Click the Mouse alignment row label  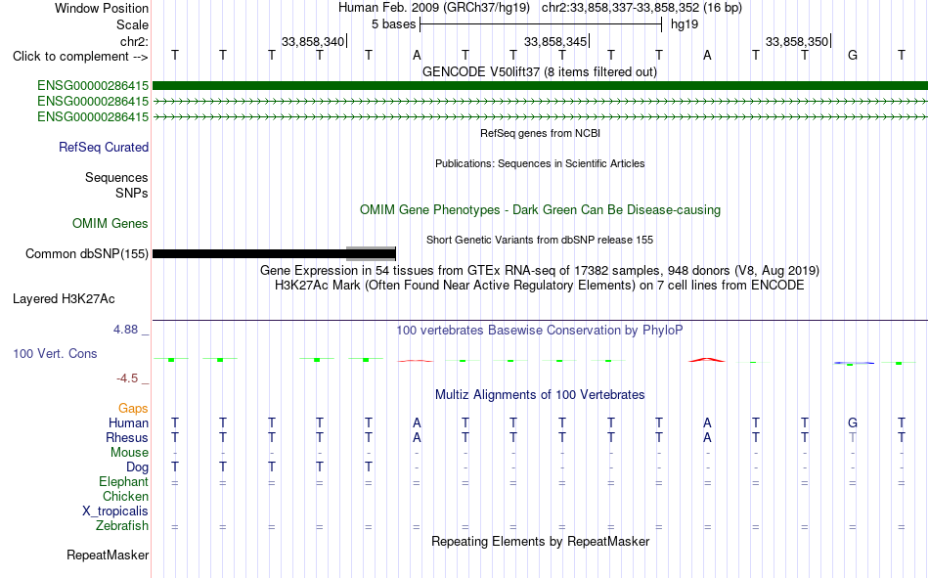point(129,452)
